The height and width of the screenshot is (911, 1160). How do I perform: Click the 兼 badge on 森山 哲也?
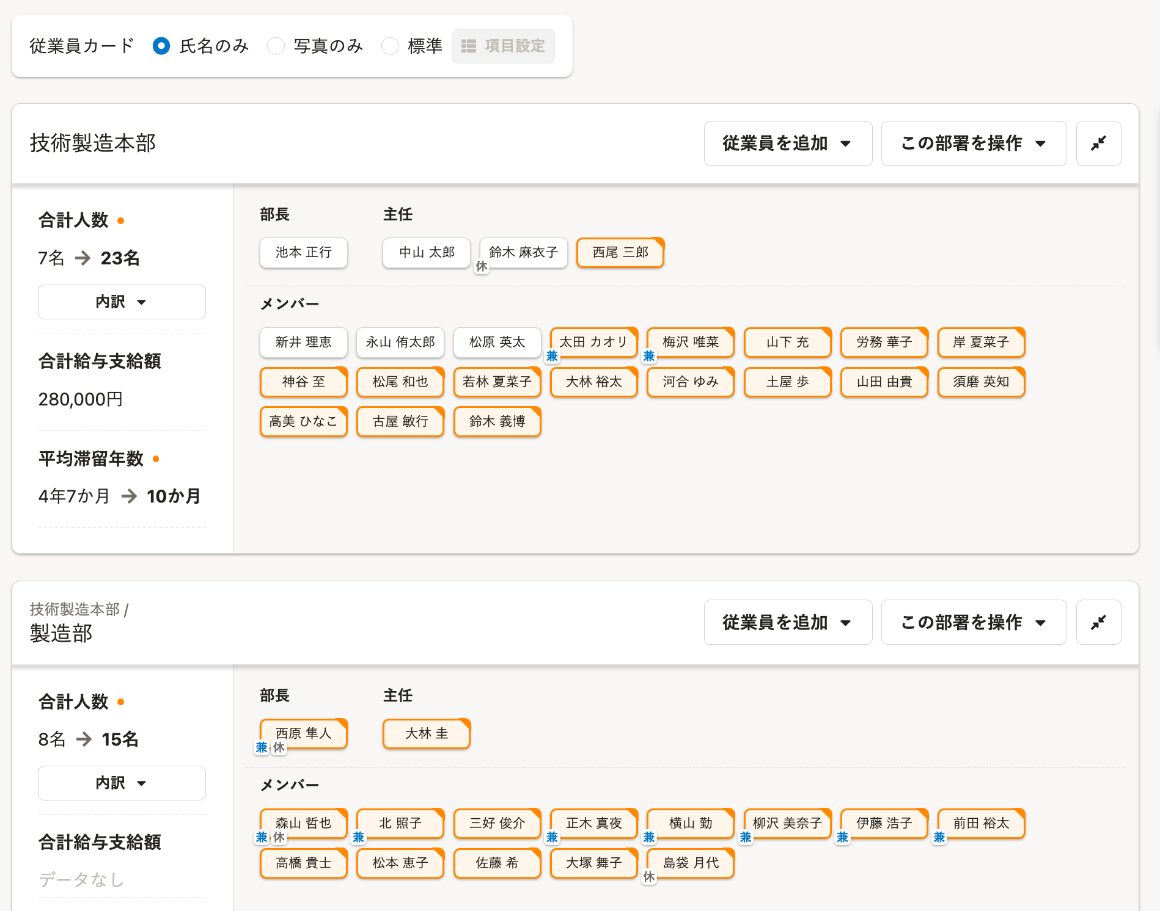pos(262,837)
